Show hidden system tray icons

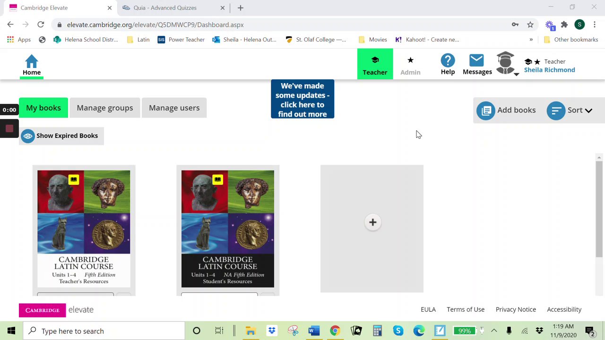point(494,331)
